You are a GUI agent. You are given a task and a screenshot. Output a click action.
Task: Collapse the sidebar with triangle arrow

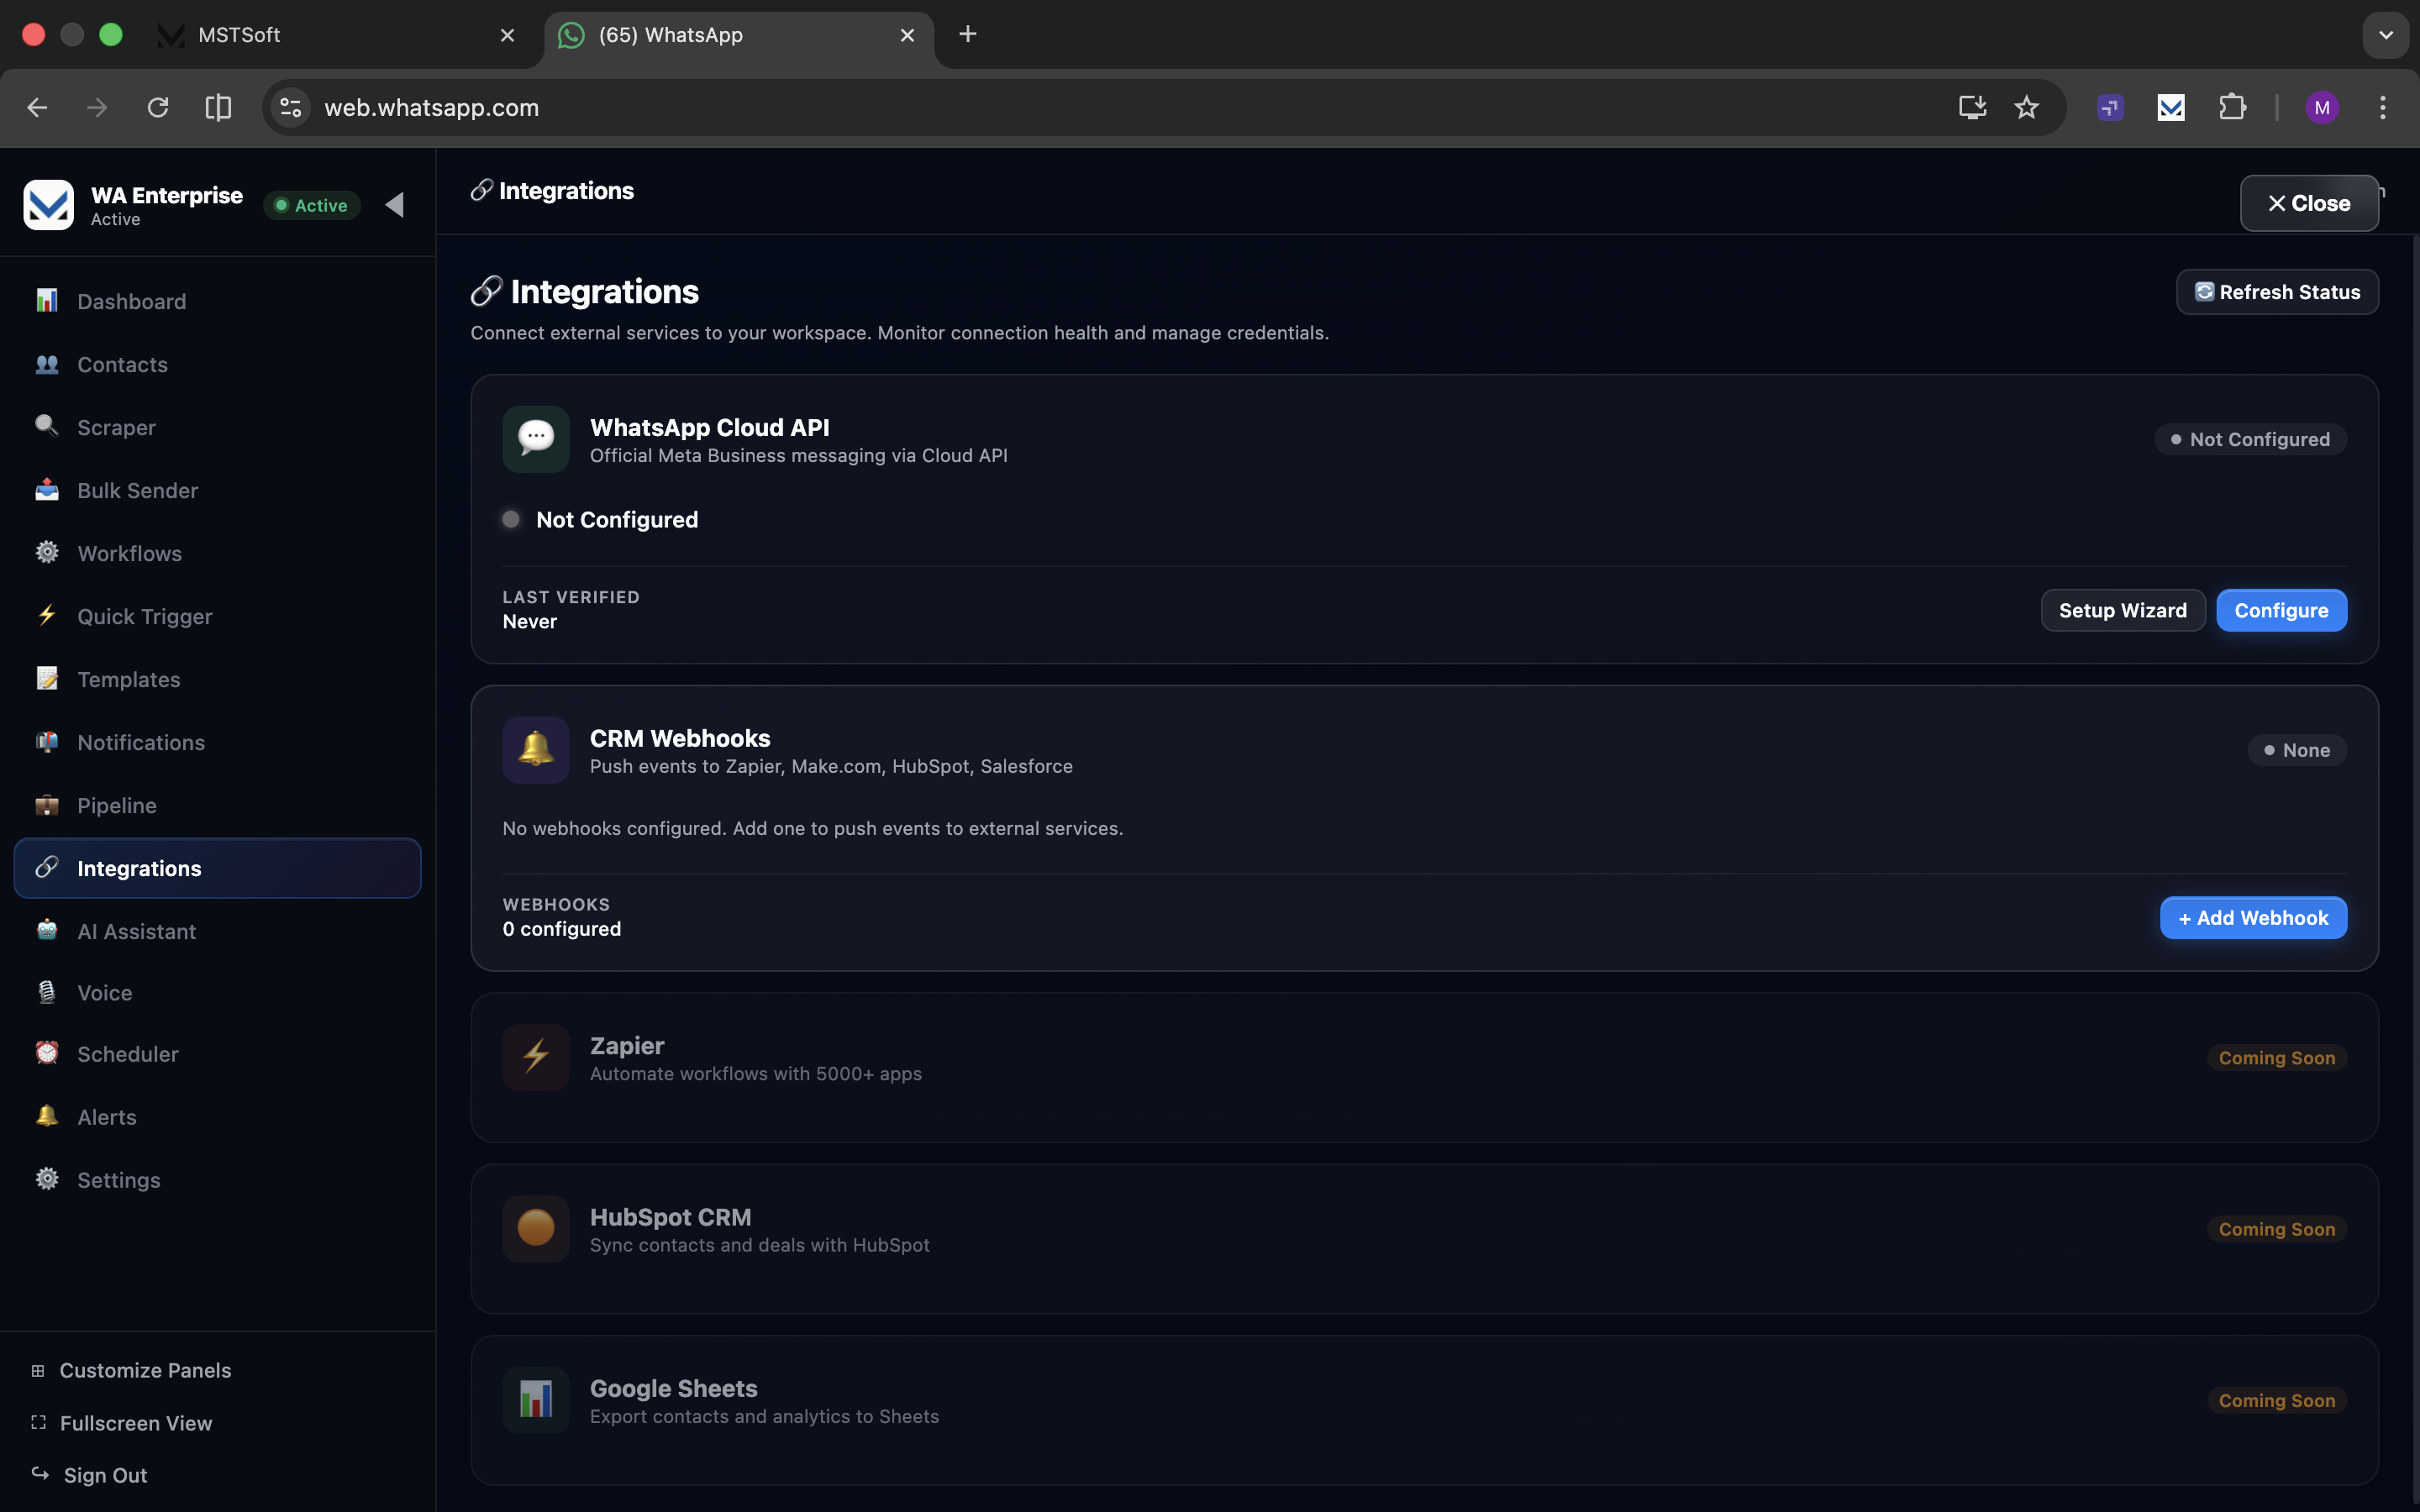tap(395, 205)
